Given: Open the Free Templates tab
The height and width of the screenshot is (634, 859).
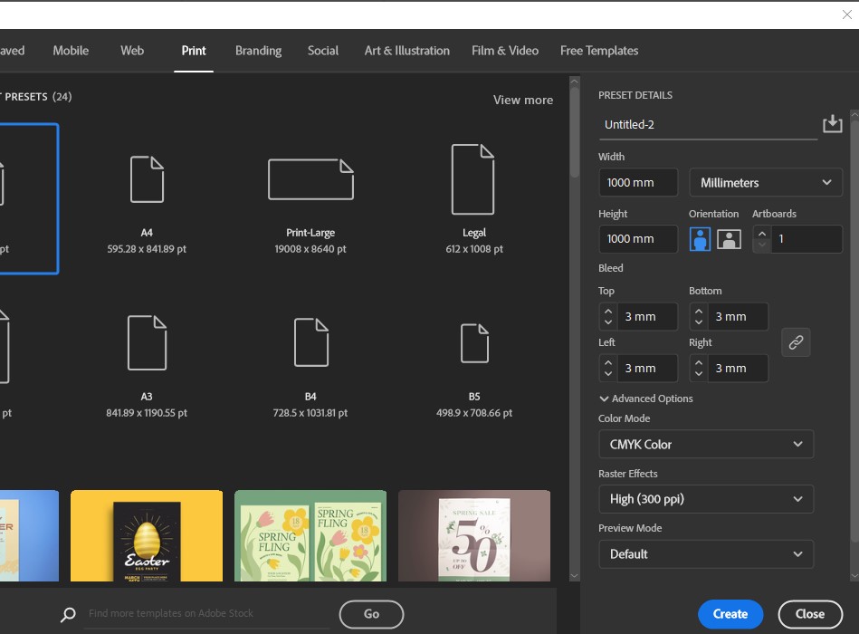Looking at the screenshot, I should point(599,51).
